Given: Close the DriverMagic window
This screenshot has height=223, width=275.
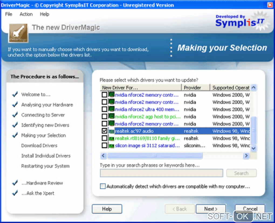Looking at the screenshot, I should 270,5.
